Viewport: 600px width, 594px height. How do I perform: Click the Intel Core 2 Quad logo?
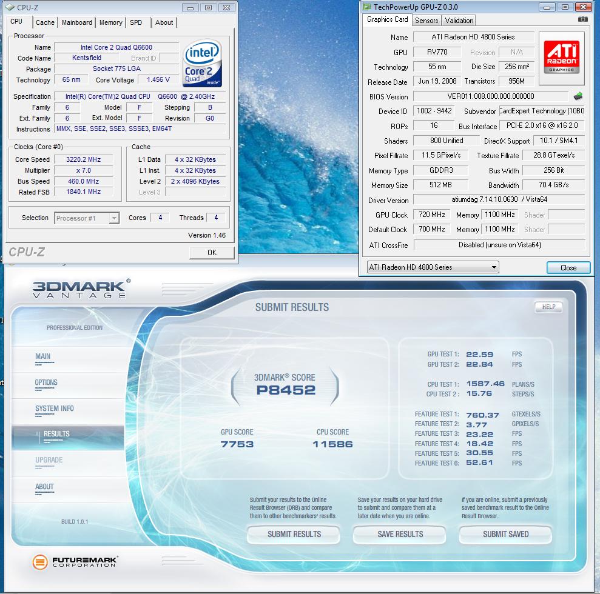[x=203, y=63]
